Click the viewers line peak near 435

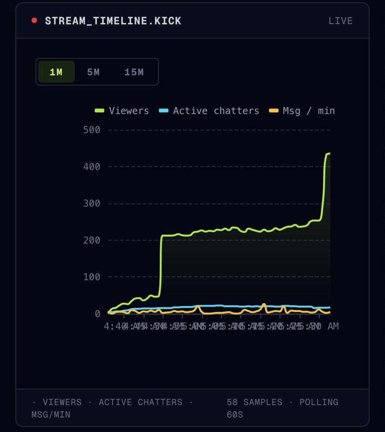tap(328, 154)
